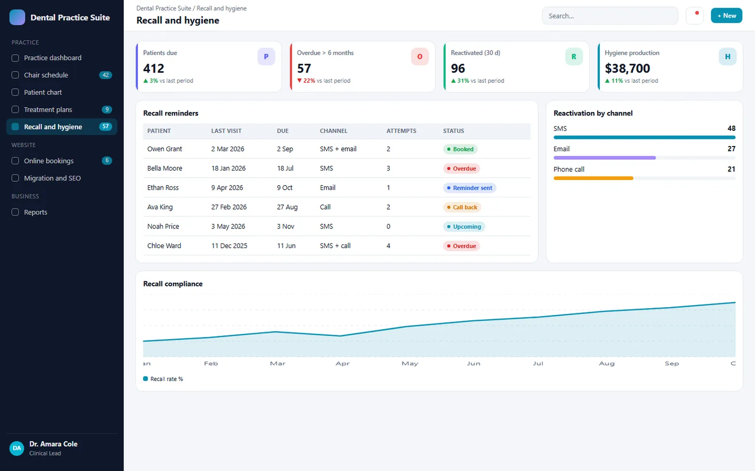The height and width of the screenshot is (471, 755).
Task: Click the Patient chart sidebar icon
Action: 15,92
